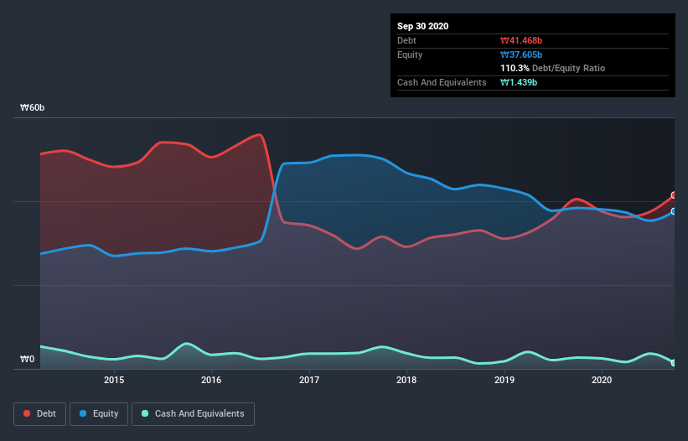
Task: Click the teal Cash And Equivalents legend dot
Action: pos(145,413)
